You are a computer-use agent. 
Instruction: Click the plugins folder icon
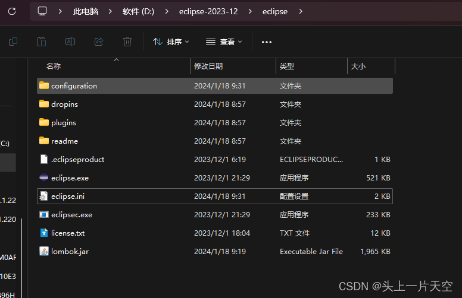point(44,122)
